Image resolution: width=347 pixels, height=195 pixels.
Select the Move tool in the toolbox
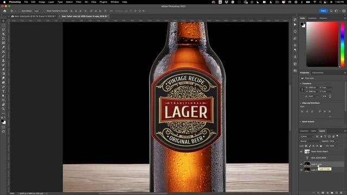(x=3, y=21)
